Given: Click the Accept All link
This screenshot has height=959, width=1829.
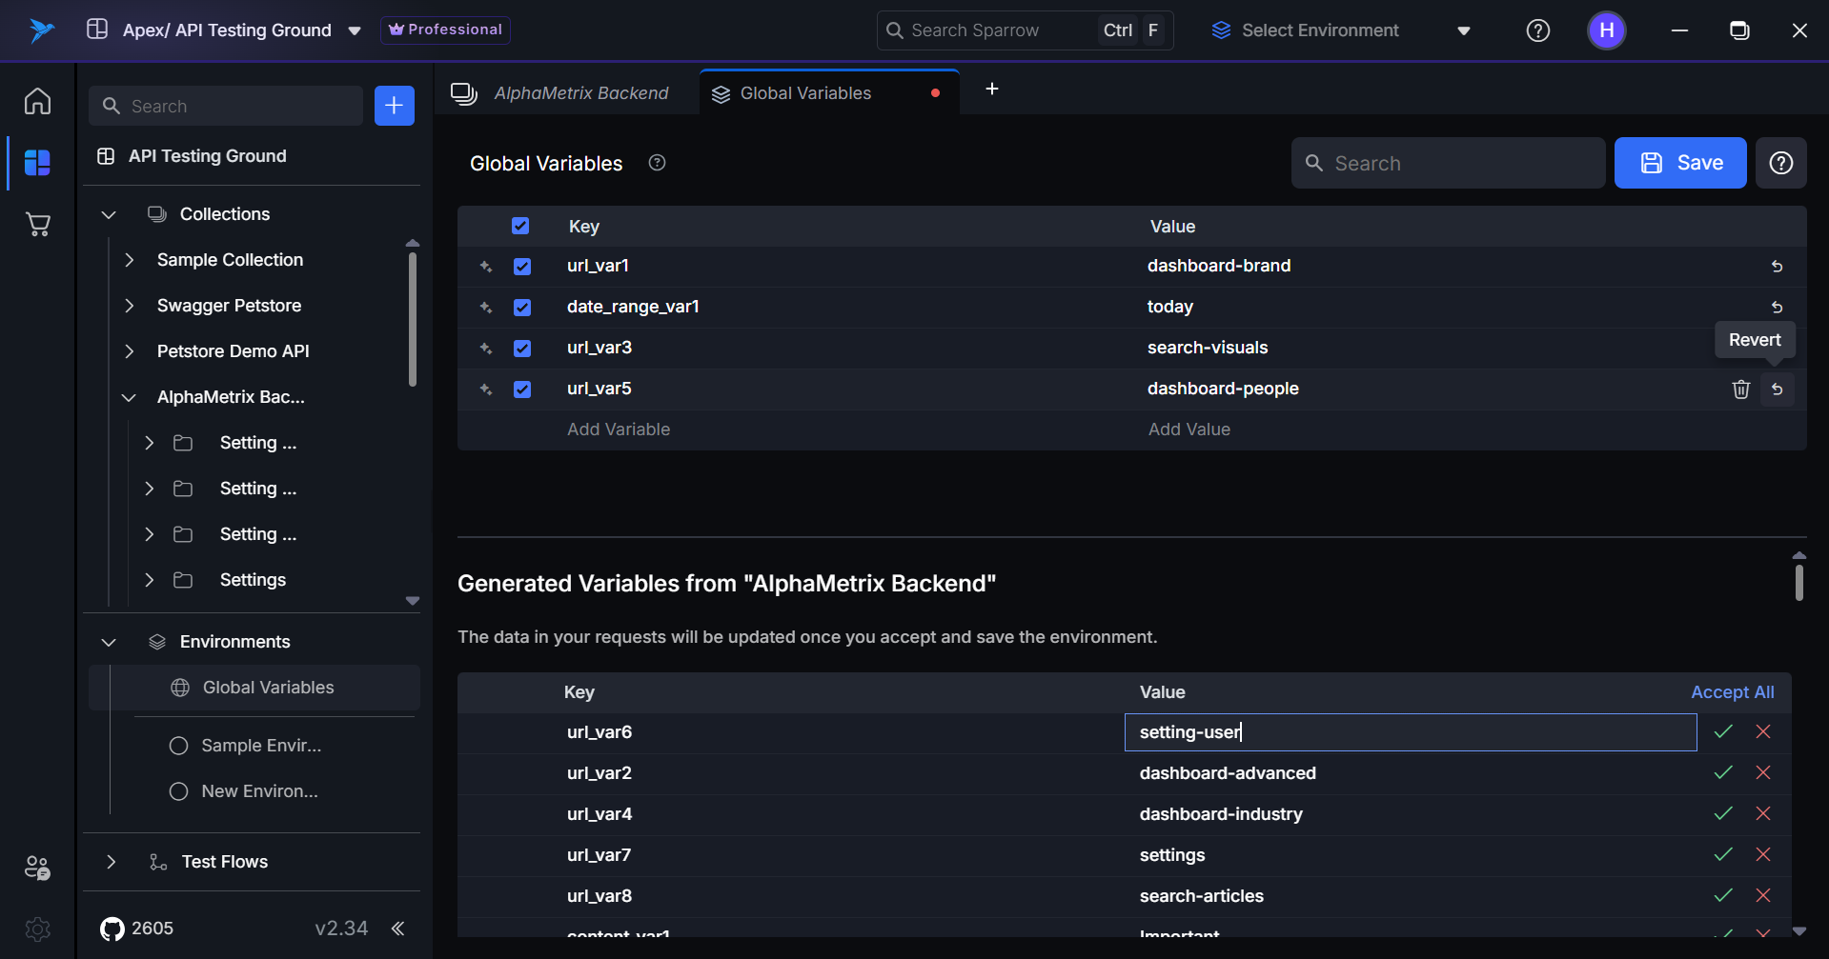Looking at the screenshot, I should coord(1732,692).
